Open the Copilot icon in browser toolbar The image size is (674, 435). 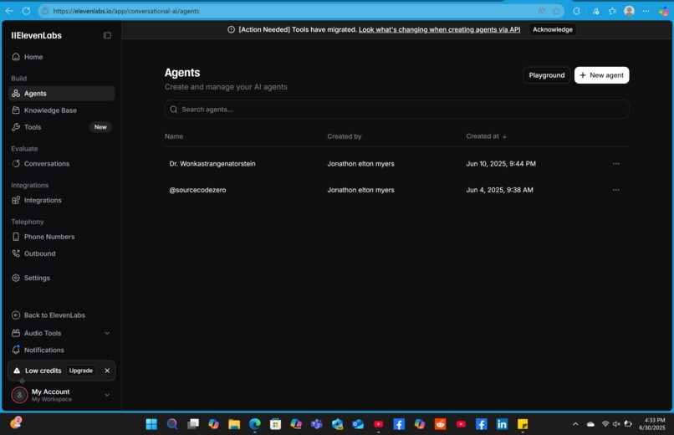click(663, 11)
